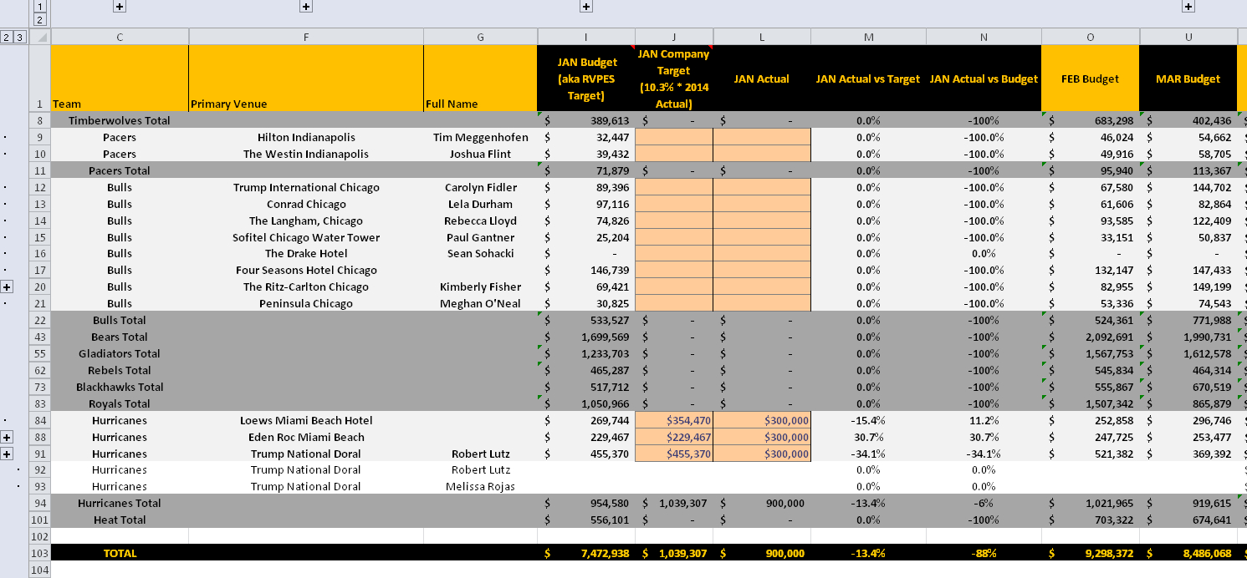Click the 'JAN Actual vs Target' header
Screen dimensions: 1247x578
click(869, 79)
